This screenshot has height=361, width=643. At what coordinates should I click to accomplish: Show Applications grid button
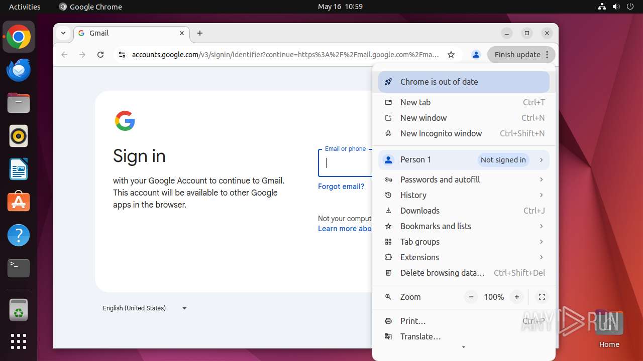[19, 341]
